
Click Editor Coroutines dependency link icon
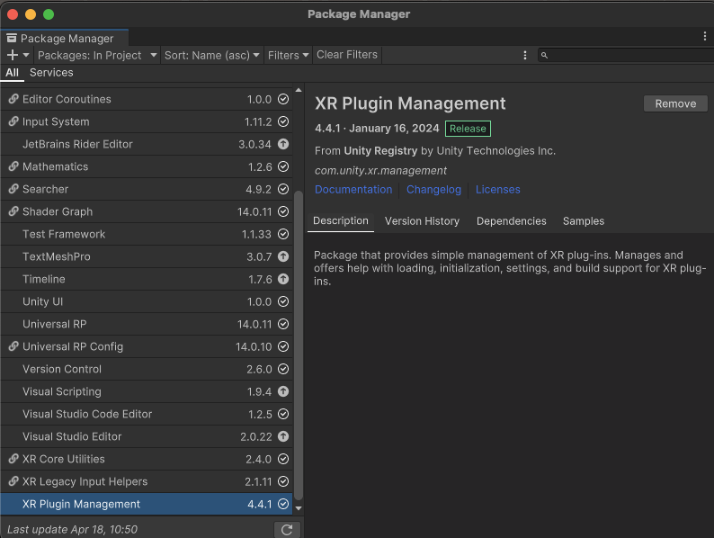coord(13,99)
